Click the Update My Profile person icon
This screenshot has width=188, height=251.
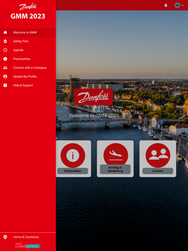coord(5,76)
